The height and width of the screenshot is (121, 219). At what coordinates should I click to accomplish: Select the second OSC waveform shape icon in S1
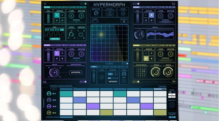click(52, 30)
